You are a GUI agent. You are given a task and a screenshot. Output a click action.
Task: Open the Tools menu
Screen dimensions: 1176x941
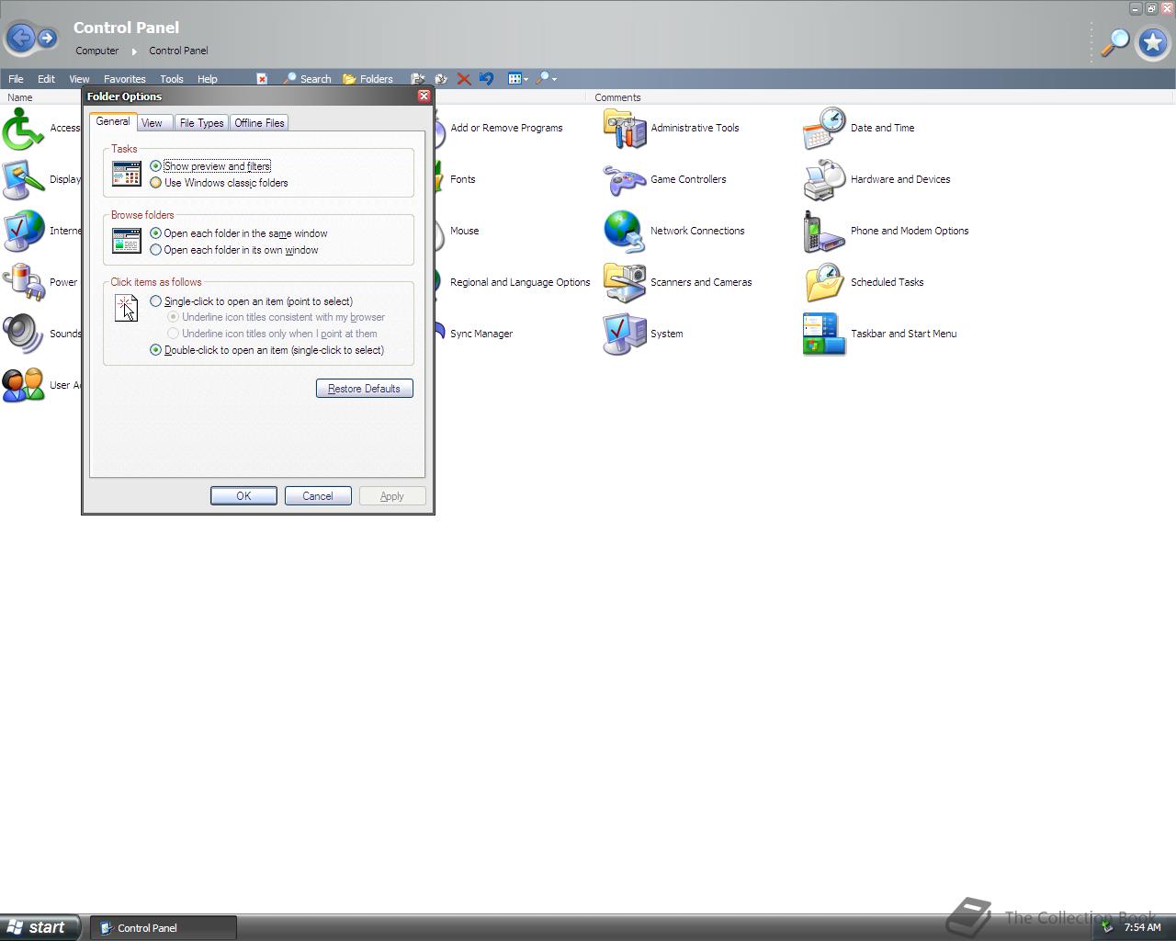click(172, 79)
